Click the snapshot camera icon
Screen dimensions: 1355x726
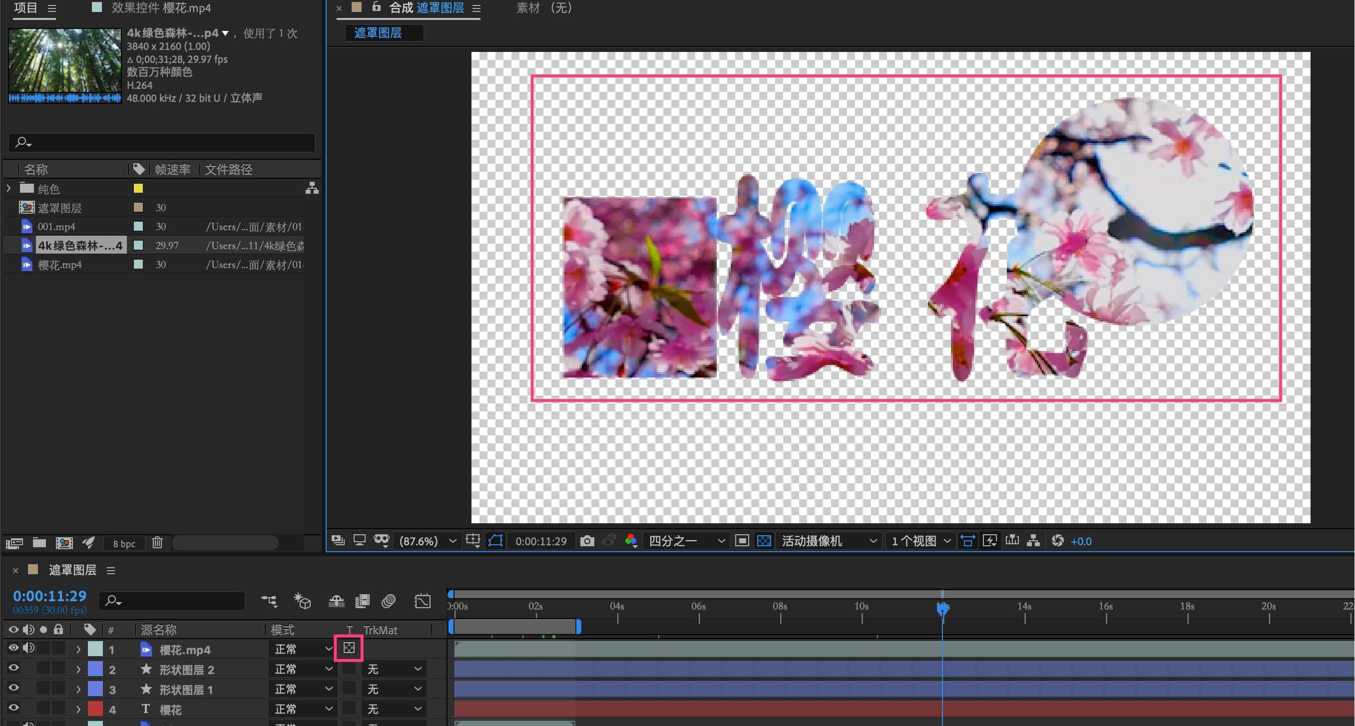tap(587, 541)
